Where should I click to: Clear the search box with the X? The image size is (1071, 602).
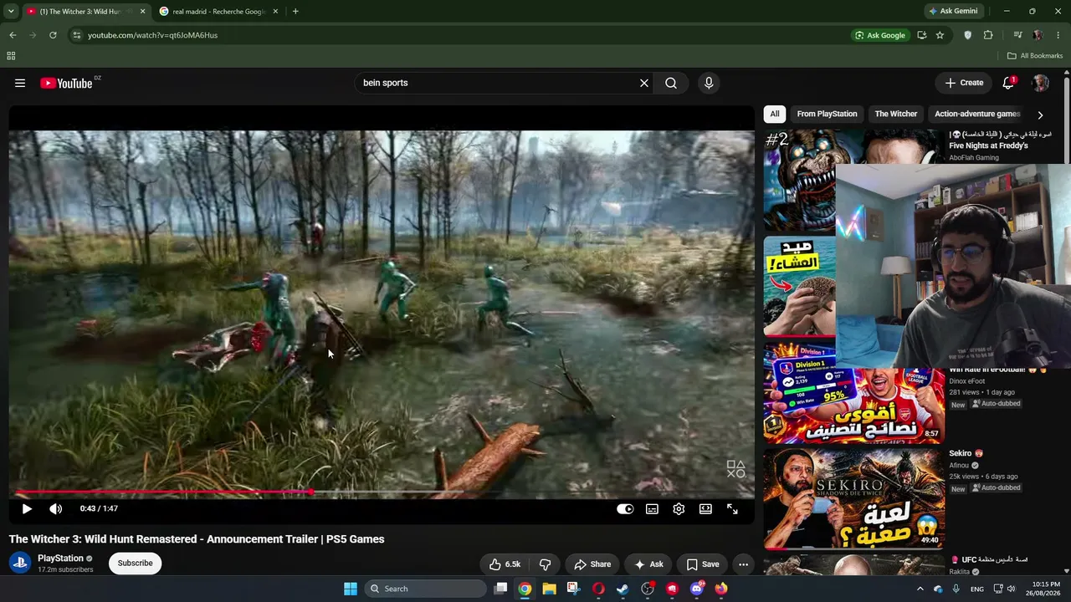(644, 83)
